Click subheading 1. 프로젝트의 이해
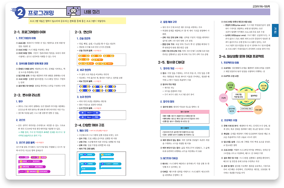 click(x=230, y=63)
